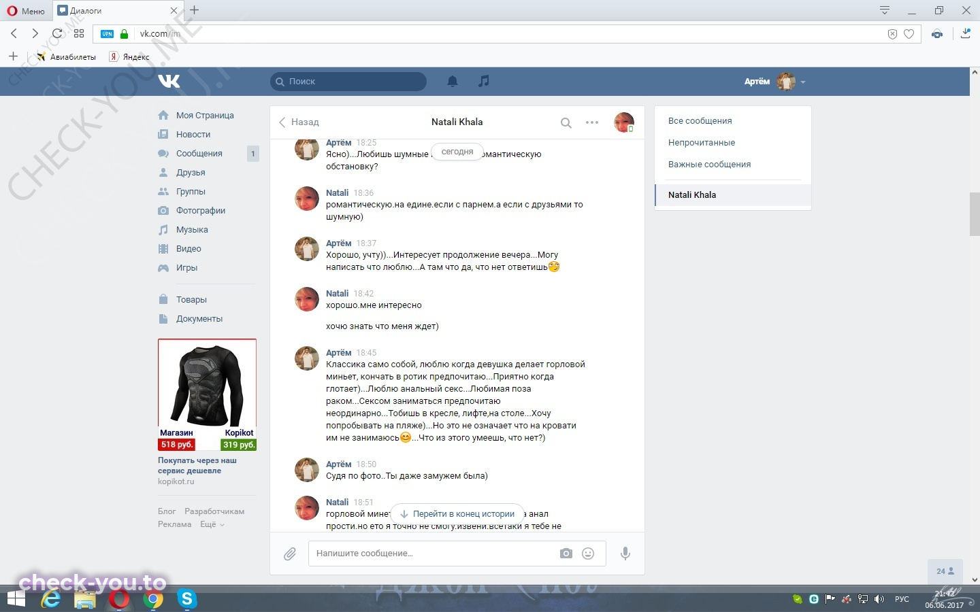
Task: Open the Авиабилеты bookmark
Action: click(66, 57)
